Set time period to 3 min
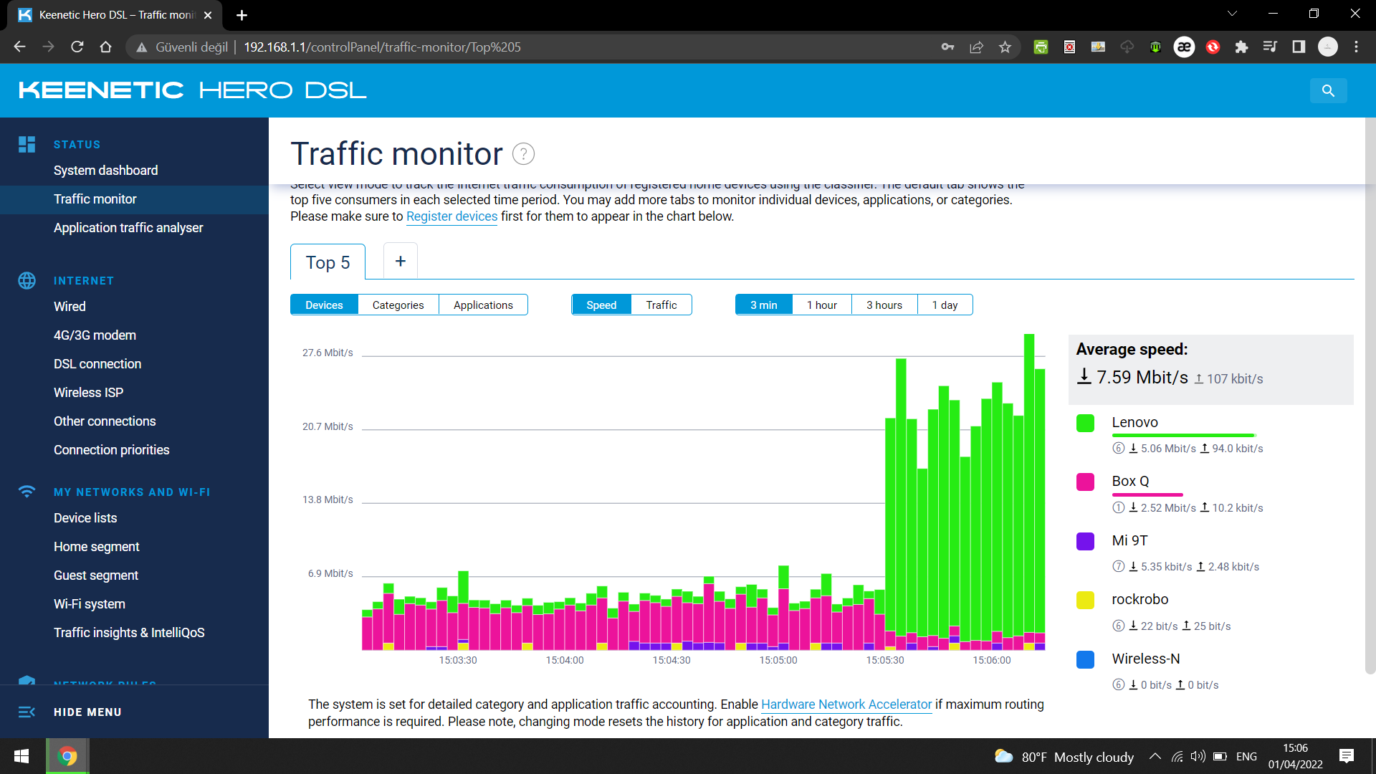The image size is (1376, 774). (x=763, y=305)
